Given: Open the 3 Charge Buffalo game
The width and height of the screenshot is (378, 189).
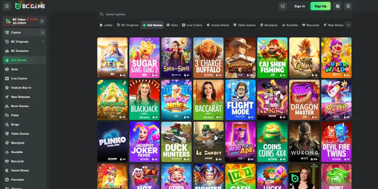Looking at the screenshot, I should pos(208,57).
